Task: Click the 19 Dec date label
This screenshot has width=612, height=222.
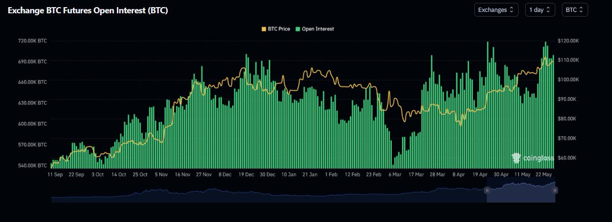Action: pos(246,174)
